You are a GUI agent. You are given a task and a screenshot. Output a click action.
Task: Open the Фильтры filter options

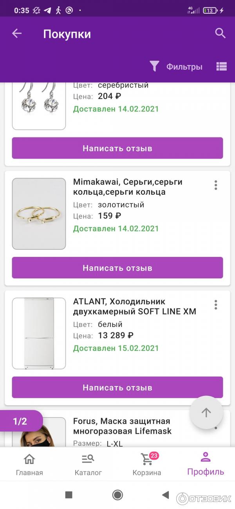click(x=176, y=67)
